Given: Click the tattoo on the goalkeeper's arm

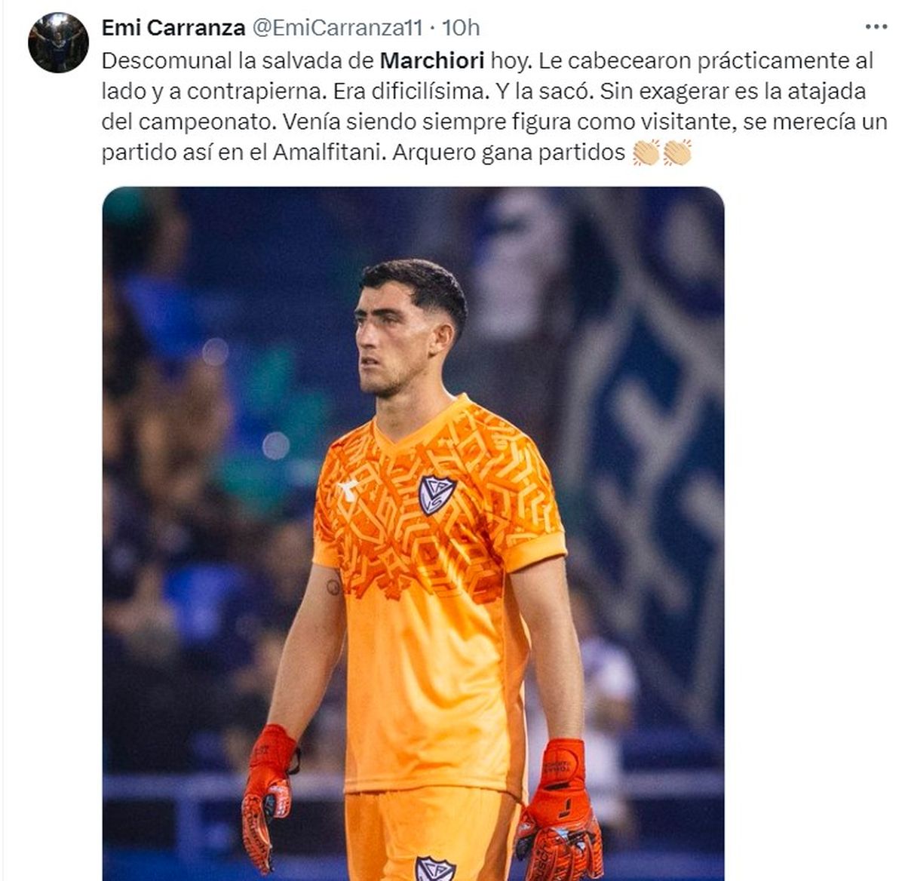Looking at the screenshot, I should point(334,585).
